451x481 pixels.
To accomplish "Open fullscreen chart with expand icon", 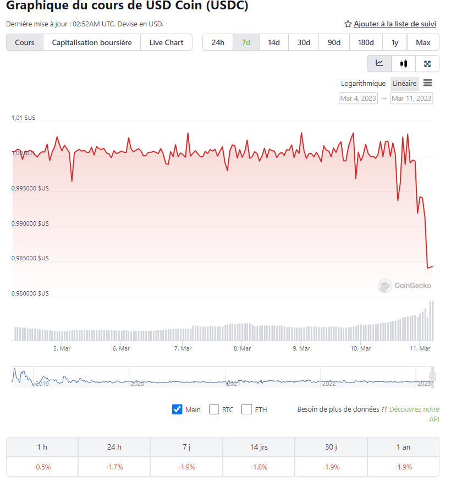I will [427, 64].
